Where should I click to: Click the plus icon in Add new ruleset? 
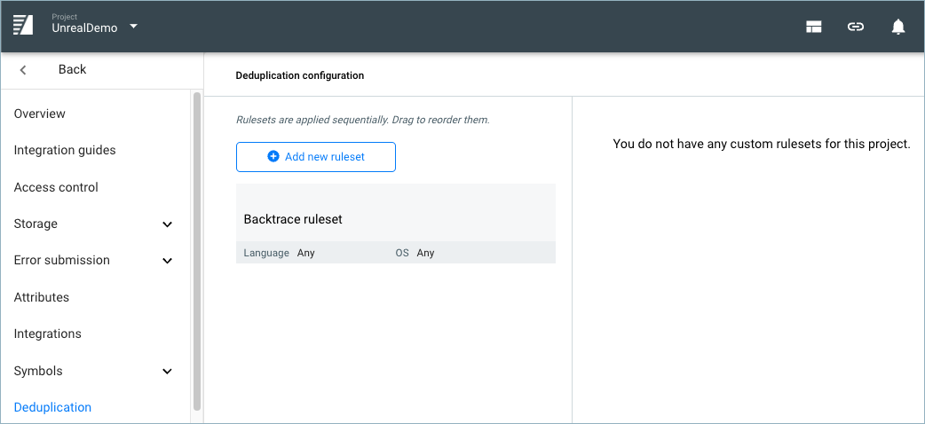[273, 157]
